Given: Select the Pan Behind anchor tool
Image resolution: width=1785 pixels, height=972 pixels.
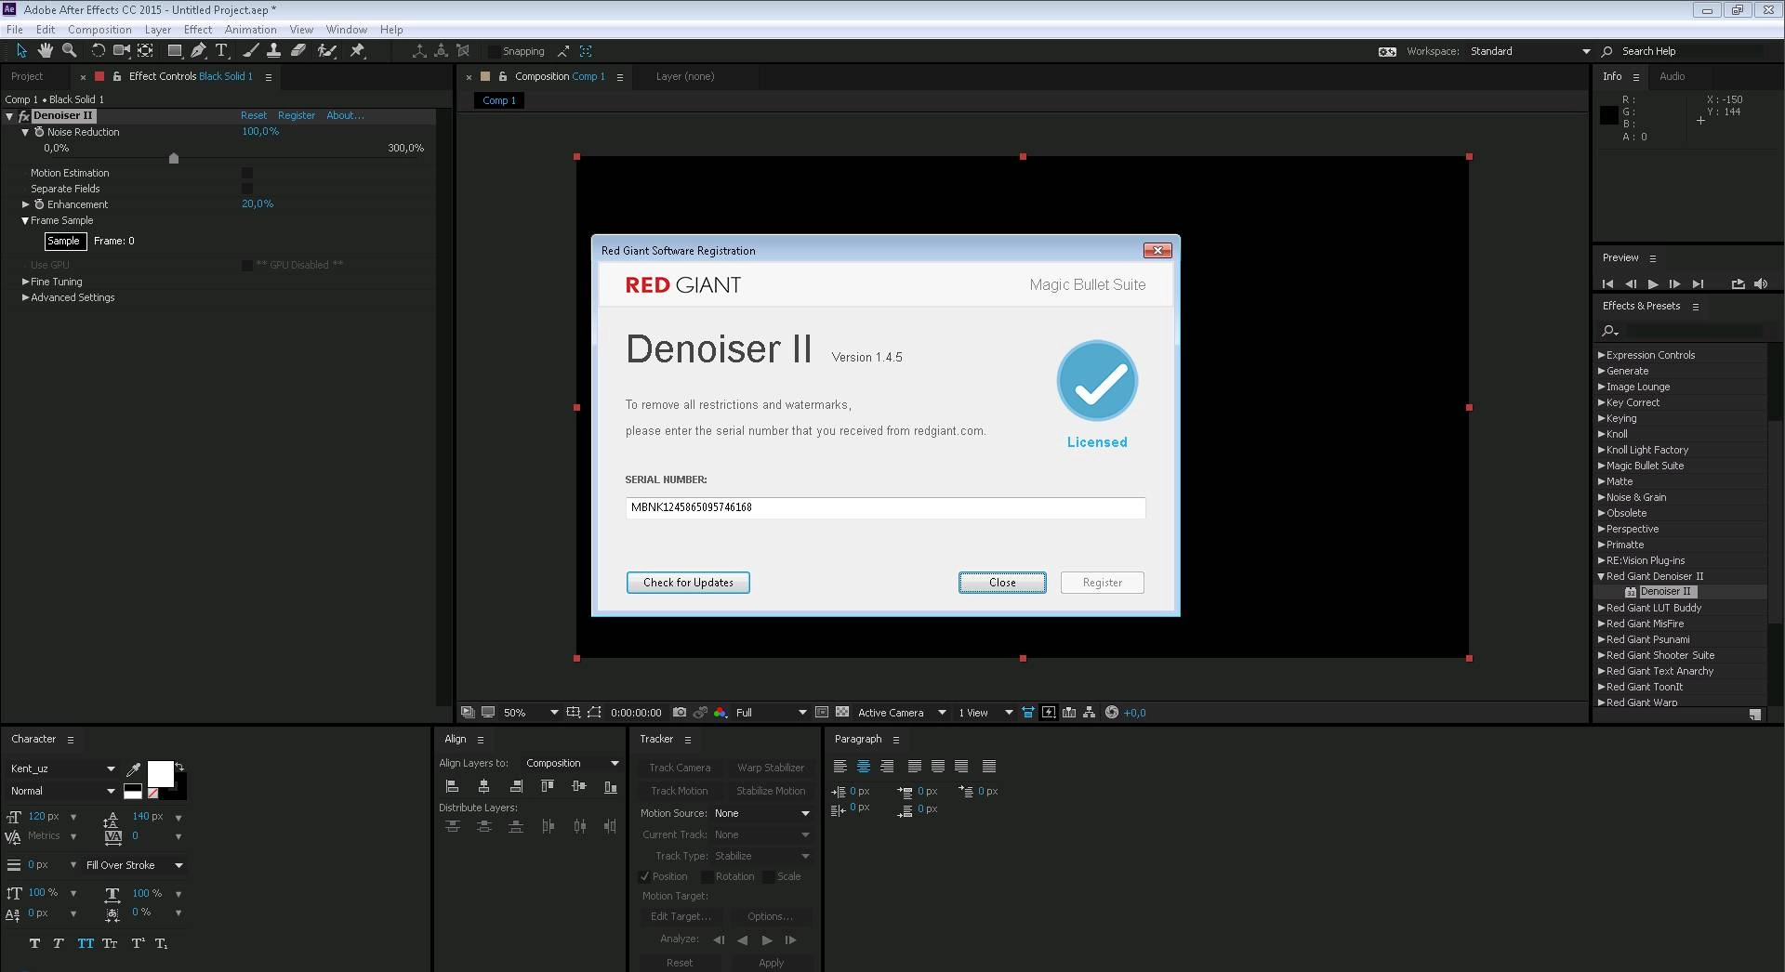Looking at the screenshot, I should [x=145, y=51].
